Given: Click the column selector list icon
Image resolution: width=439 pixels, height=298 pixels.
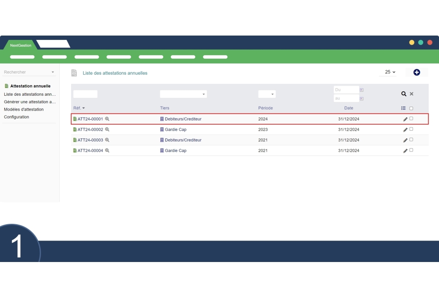Looking at the screenshot, I should 403,108.
